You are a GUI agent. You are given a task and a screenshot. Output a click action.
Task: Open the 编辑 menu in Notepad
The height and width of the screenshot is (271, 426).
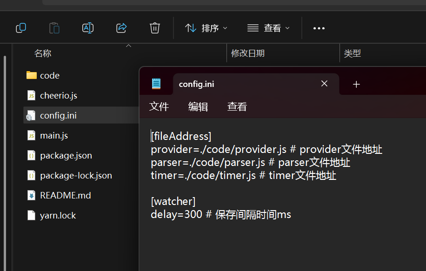[198, 106]
